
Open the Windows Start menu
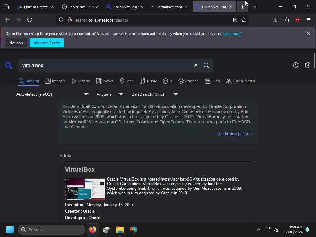point(10,230)
